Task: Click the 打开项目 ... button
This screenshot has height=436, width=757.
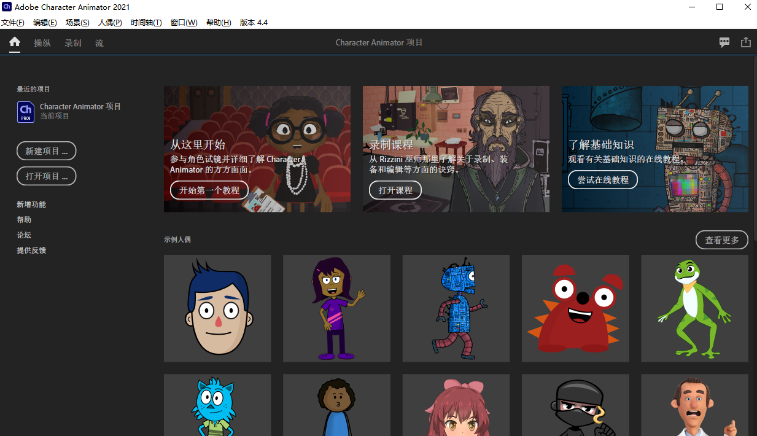Action: point(47,176)
